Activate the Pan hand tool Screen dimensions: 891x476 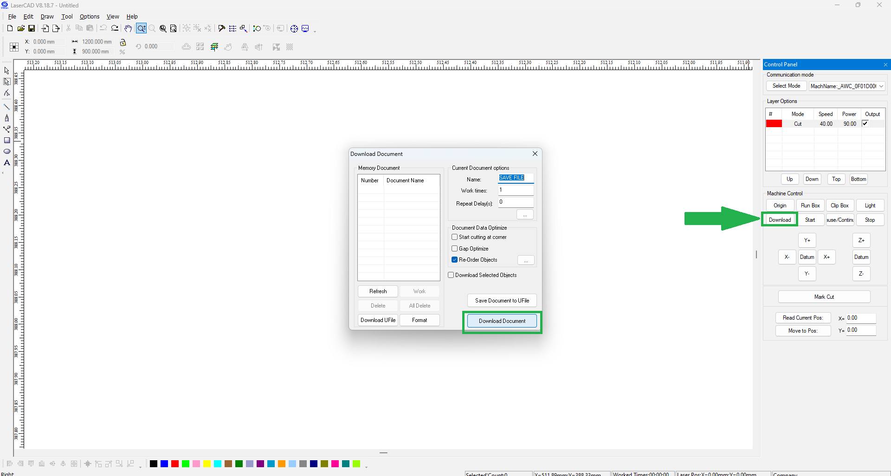(128, 29)
